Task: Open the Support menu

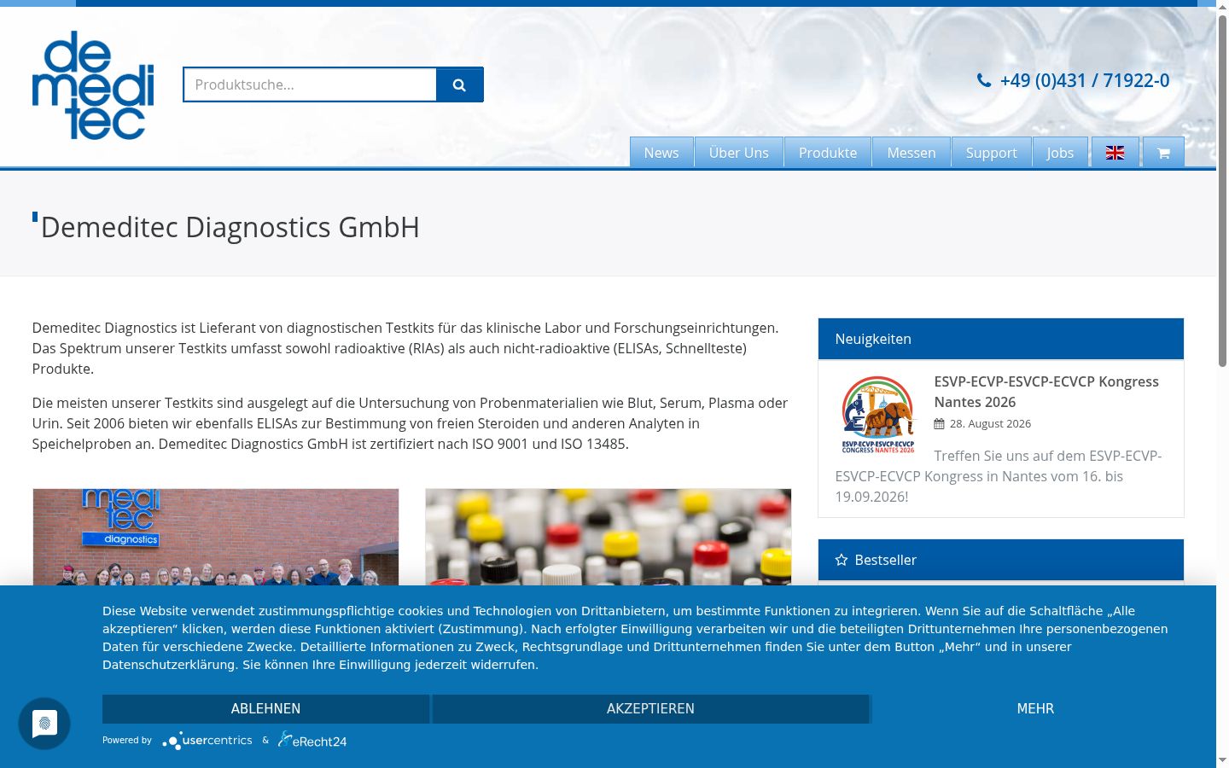Action: (x=992, y=153)
